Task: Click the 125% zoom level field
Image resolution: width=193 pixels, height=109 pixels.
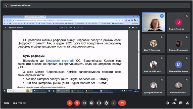Action: pyautogui.click(x=70, y=28)
